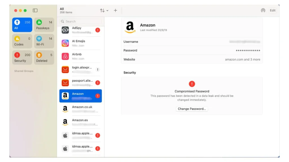Click the Last modified 20/9/19 text
Viewport: 289px width, 162px height.
pos(153,30)
